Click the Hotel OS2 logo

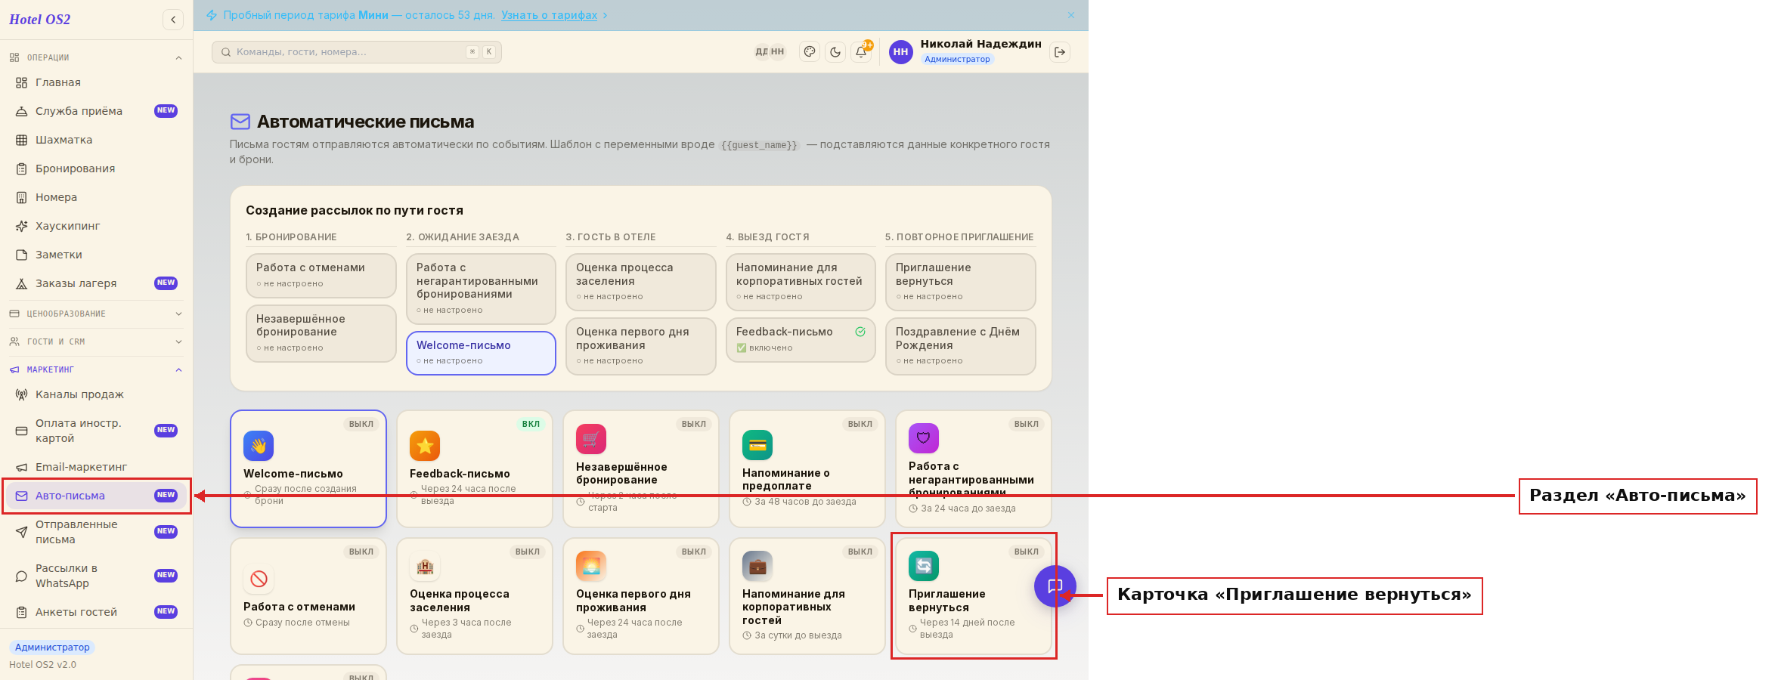[x=40, y=20]
